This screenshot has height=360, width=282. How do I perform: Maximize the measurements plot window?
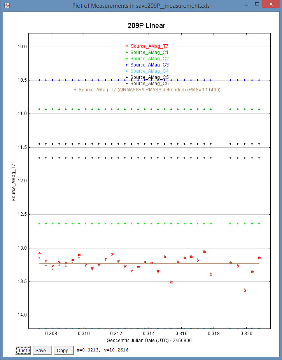click(258, 4)
